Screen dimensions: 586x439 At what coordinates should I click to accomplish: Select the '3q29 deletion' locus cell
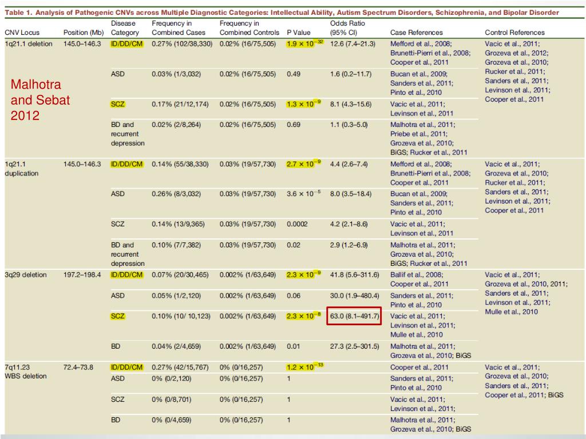click(x=25, y=275)
